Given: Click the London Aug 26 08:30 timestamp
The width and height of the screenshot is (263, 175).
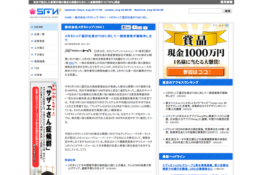Looking at the screenshot, I should (x=118, y=10).
